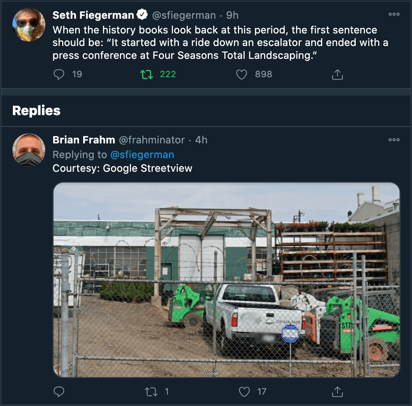This screenshot has height=406, width=412.
Task: Share Brian Frahm's reply
Action: 337,392
